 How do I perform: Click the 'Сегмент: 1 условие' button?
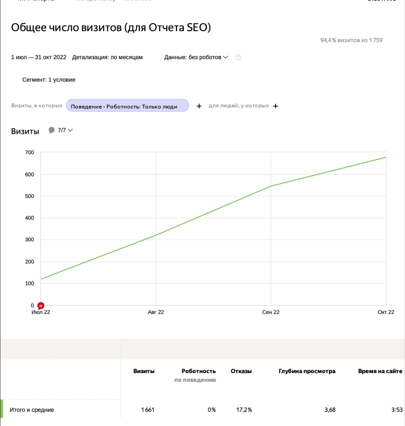pos(49,79)
